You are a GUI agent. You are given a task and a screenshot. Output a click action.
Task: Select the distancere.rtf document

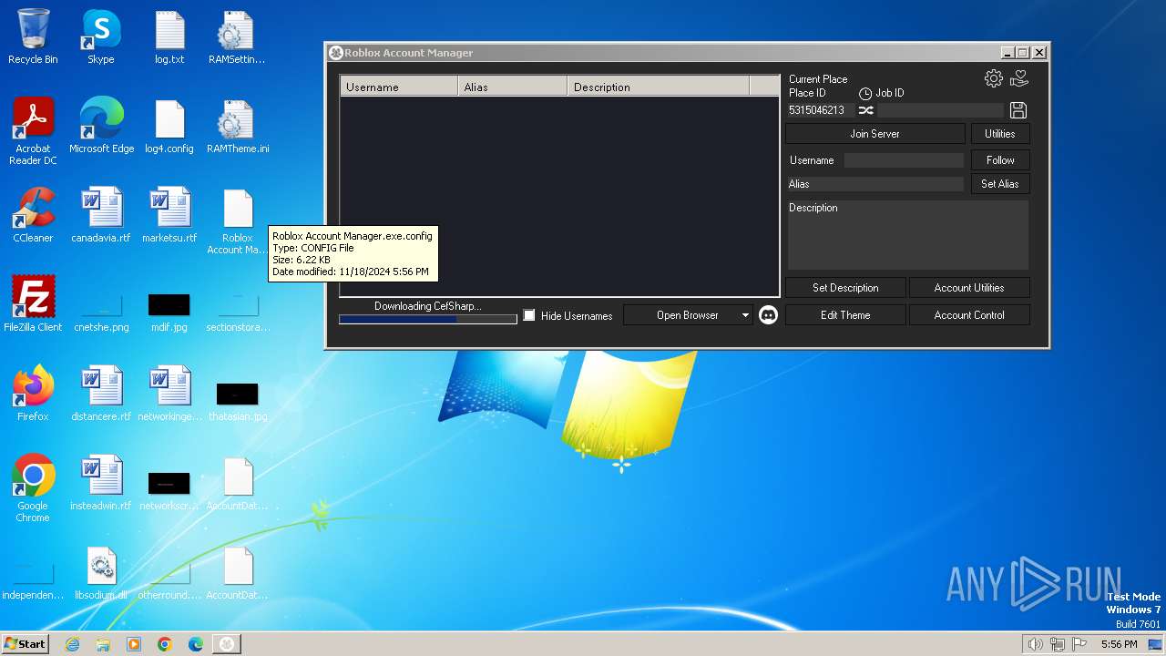coord(101,395)
